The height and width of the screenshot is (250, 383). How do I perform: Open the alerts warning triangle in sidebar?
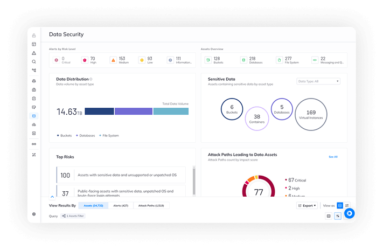[34, 53]
